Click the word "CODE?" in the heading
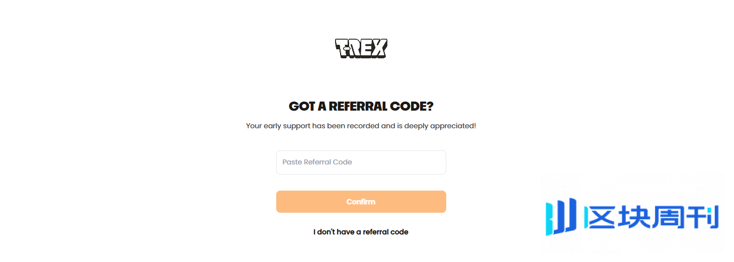734x262 pixels. (x=412, y=107)
